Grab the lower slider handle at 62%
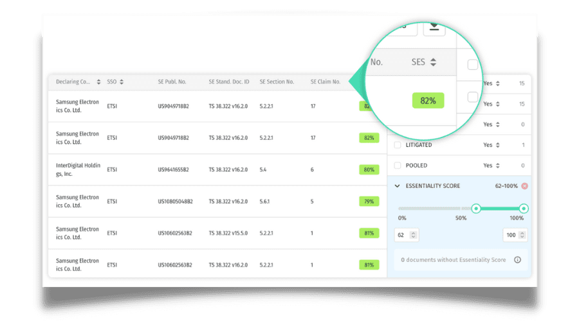The height and width of the screenshot is (321, 579). click(476, 209)
